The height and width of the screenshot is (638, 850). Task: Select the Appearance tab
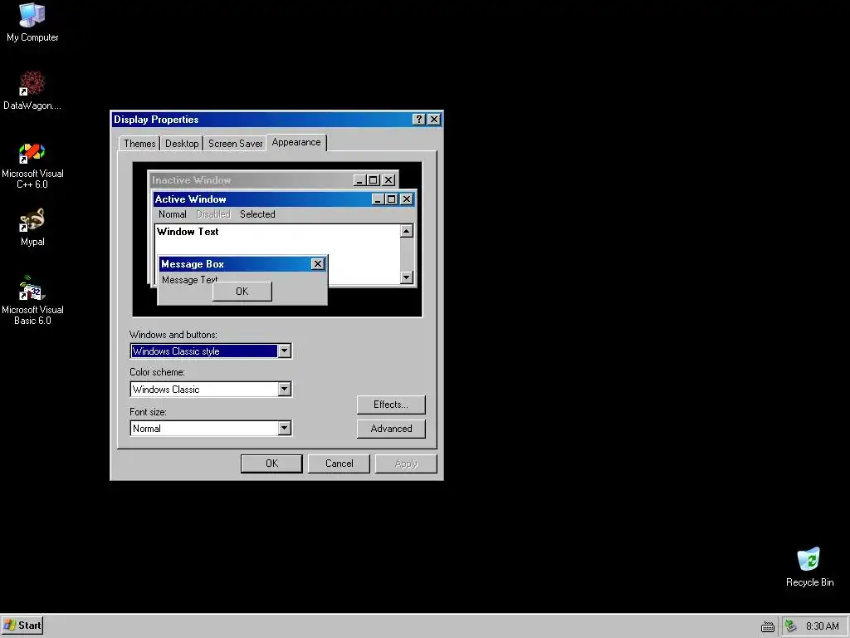click(x=296, y=142)
